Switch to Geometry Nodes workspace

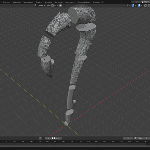(84, 2)
